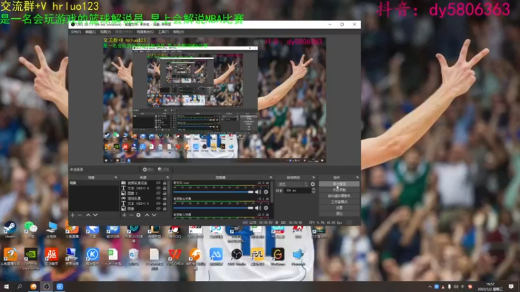
Task: Open source properties gear in sources toolbar
Action: 138,215
